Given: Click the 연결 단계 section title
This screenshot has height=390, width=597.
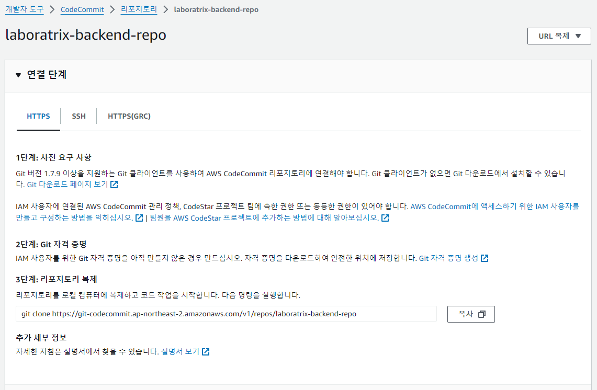Looking at the screenshot, I should pos(47,75).
